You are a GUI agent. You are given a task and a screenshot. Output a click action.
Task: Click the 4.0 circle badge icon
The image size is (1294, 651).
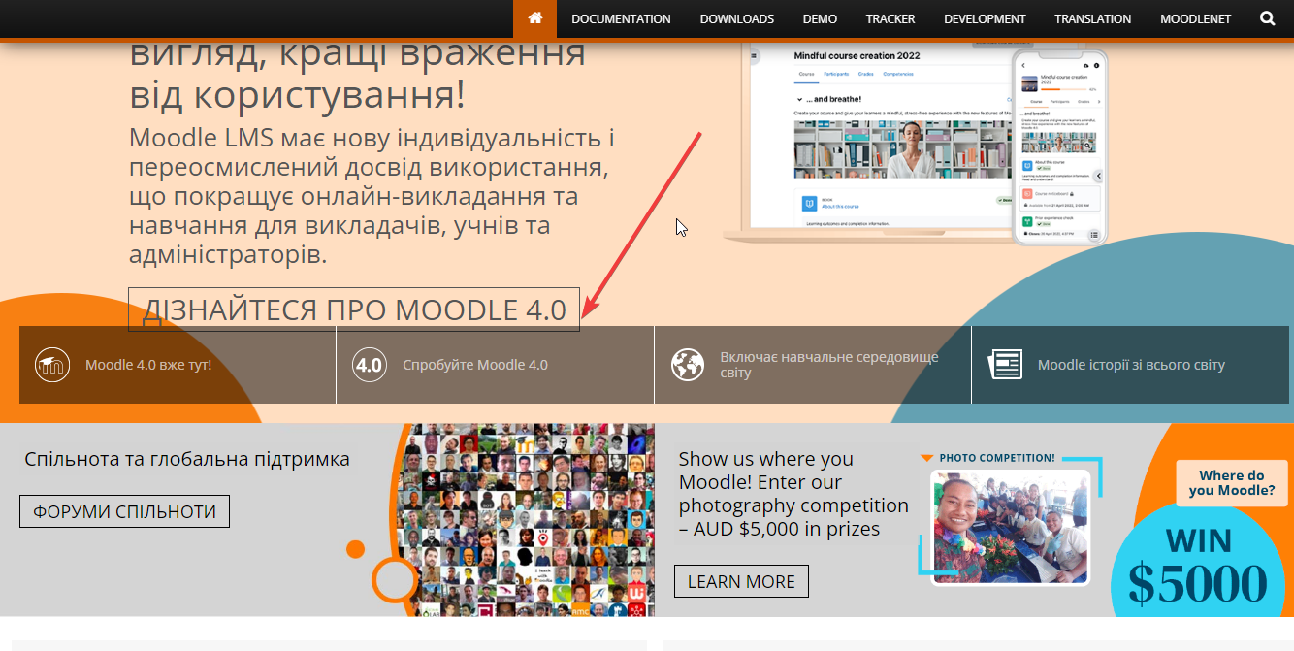[370, 365]
